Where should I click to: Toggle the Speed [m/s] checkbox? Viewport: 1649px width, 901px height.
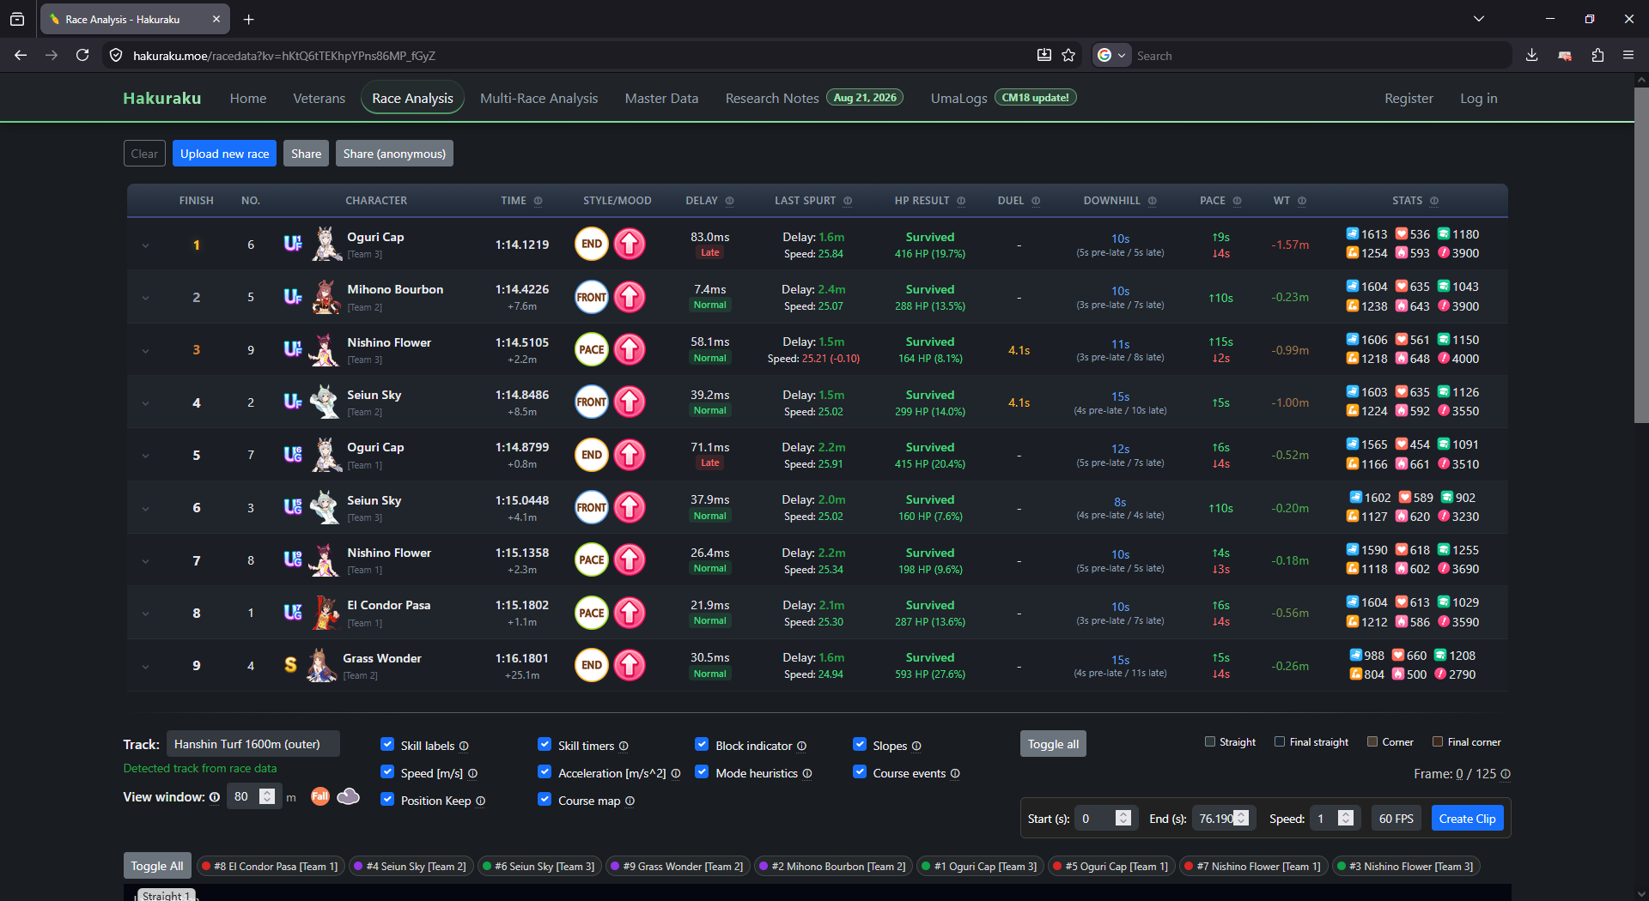coord(387,772)
